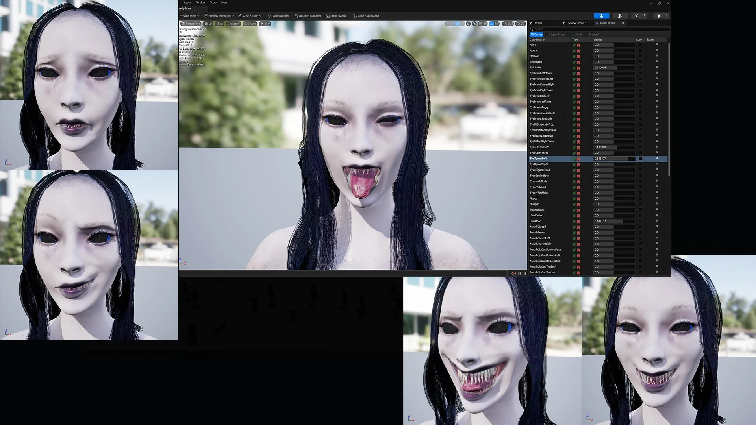Adjust the EyesSquintLeft weight slider
Image resolution: width=756 pixels, height=425 pixels.
tap(614, 159)
